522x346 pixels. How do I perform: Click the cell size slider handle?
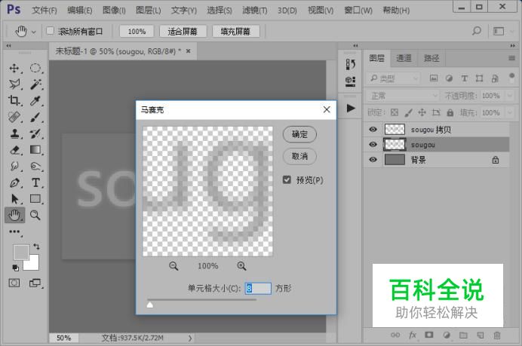click(x=150, y=305)
